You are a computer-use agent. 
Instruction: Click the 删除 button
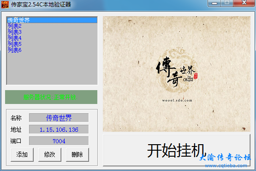tap(77, 155)
